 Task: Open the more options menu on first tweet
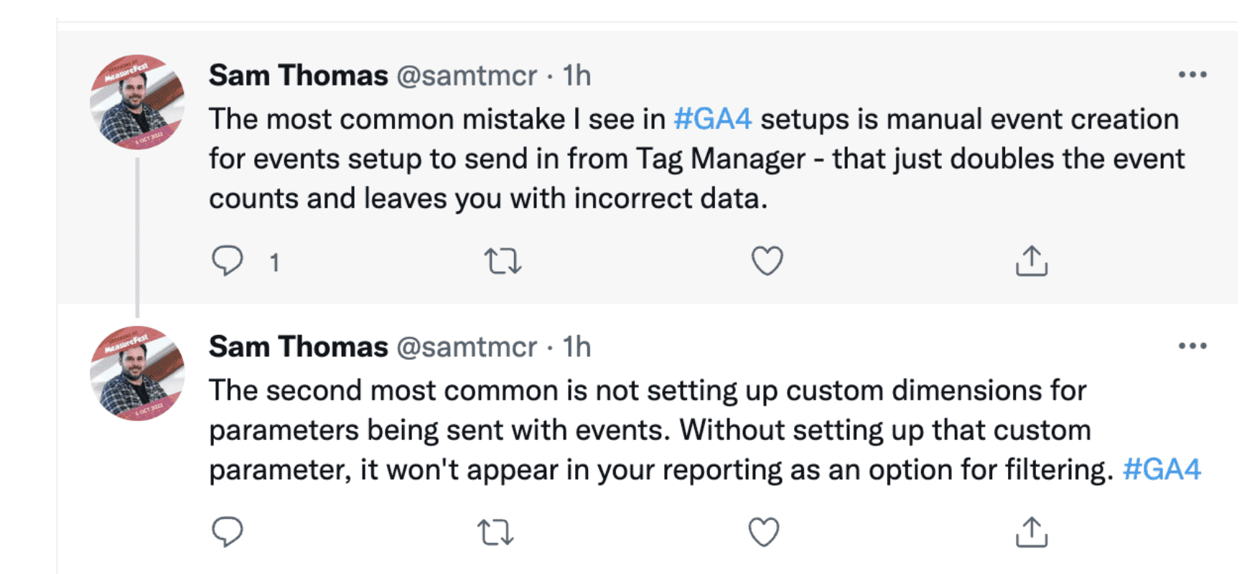(x=1192, y=75)
